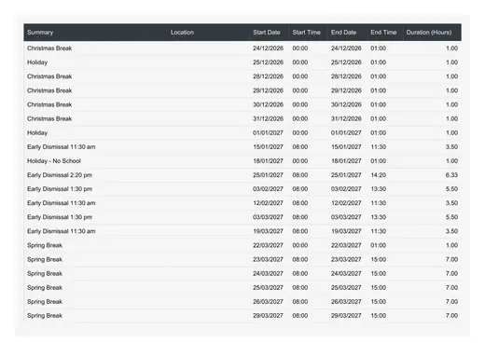Image resolution: width=485 pixels, height=343 pixels.
Task: Click start date 29/12/2026
Action: (268, 90)
